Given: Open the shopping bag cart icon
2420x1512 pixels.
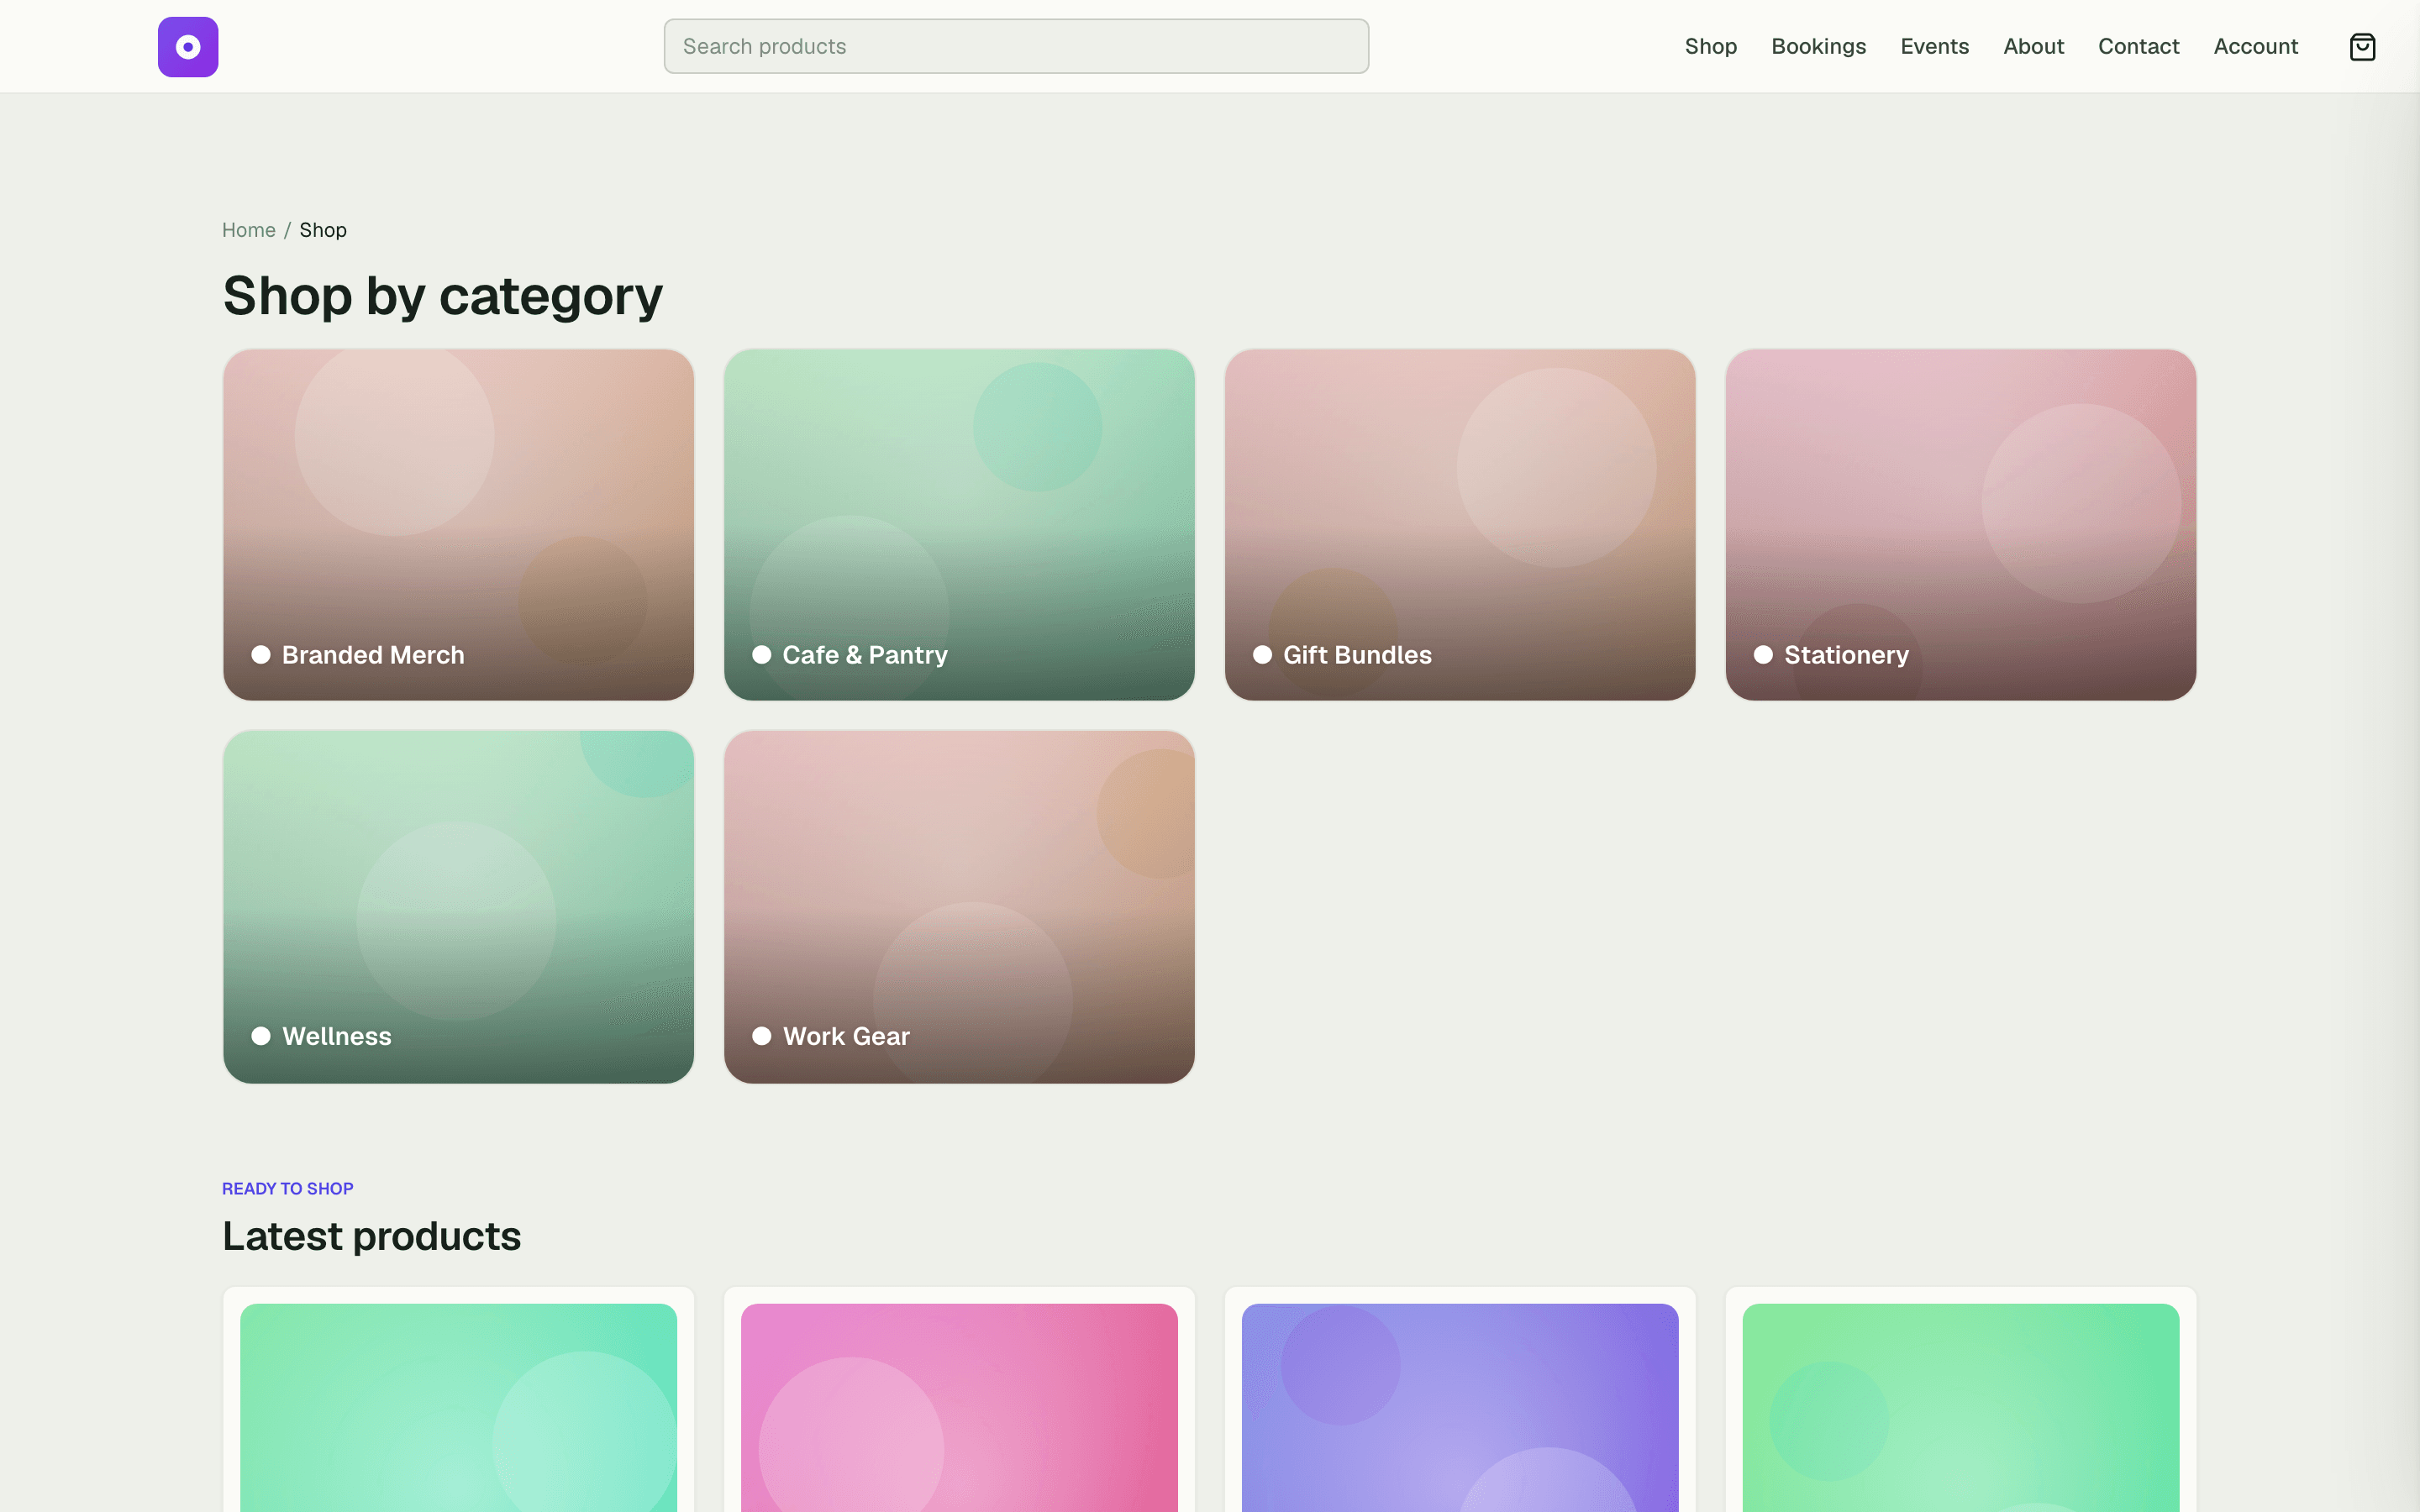Looking at the screenshot, I should click(2362, 47).
